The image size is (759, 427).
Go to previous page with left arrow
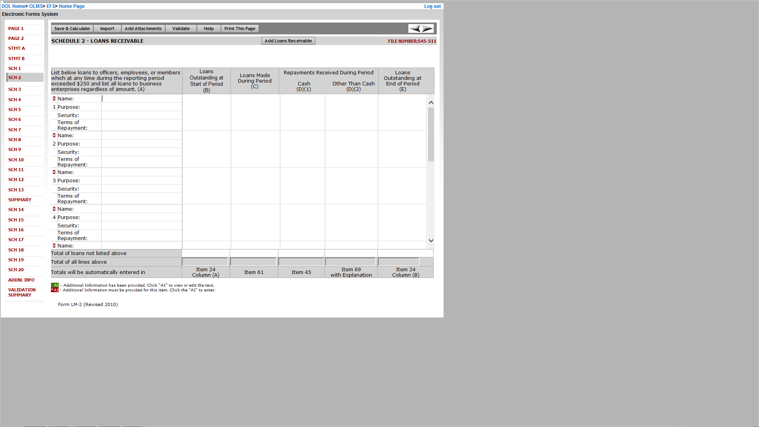click(x=415, y=28)
